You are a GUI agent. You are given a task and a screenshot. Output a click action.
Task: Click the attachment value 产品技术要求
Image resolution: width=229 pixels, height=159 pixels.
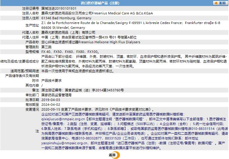click(51, 81)
